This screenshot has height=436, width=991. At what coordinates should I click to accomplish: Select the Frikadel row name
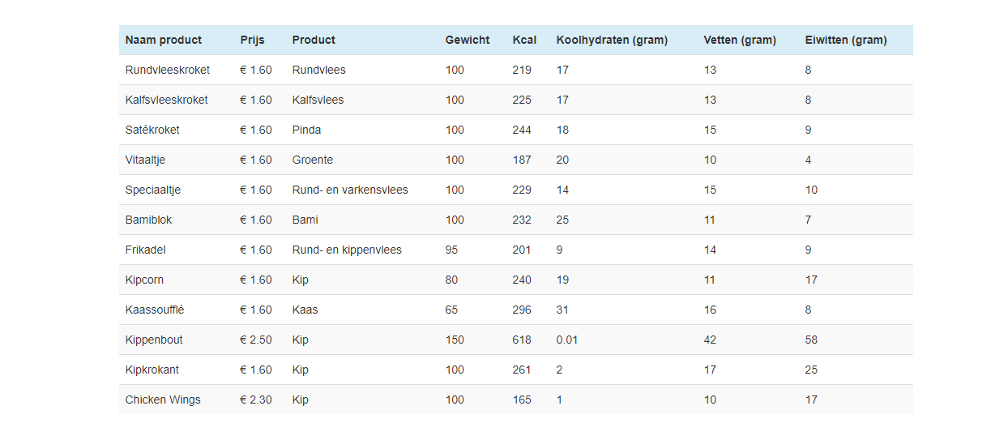[x=146, y=250]
